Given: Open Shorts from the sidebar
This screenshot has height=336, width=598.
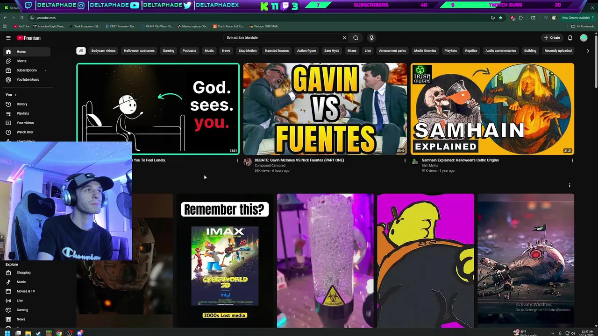Looking at the screenshot, I should [x=27, y=61].
